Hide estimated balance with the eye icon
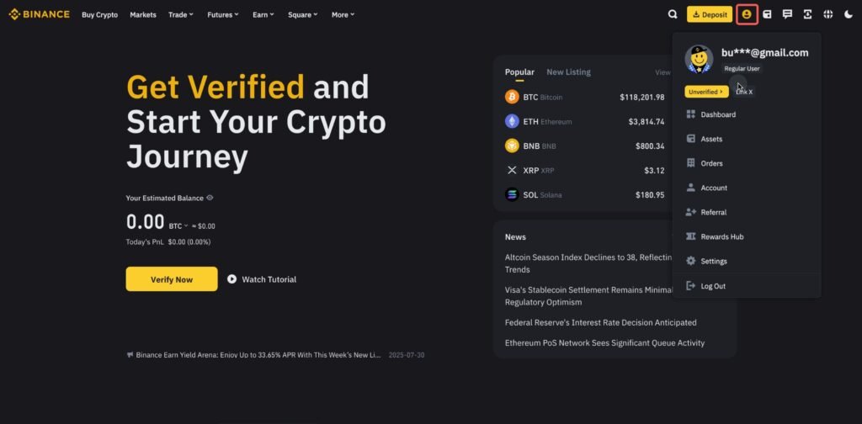862x424 pixels. pyautogui.click(x=210, y=198)
